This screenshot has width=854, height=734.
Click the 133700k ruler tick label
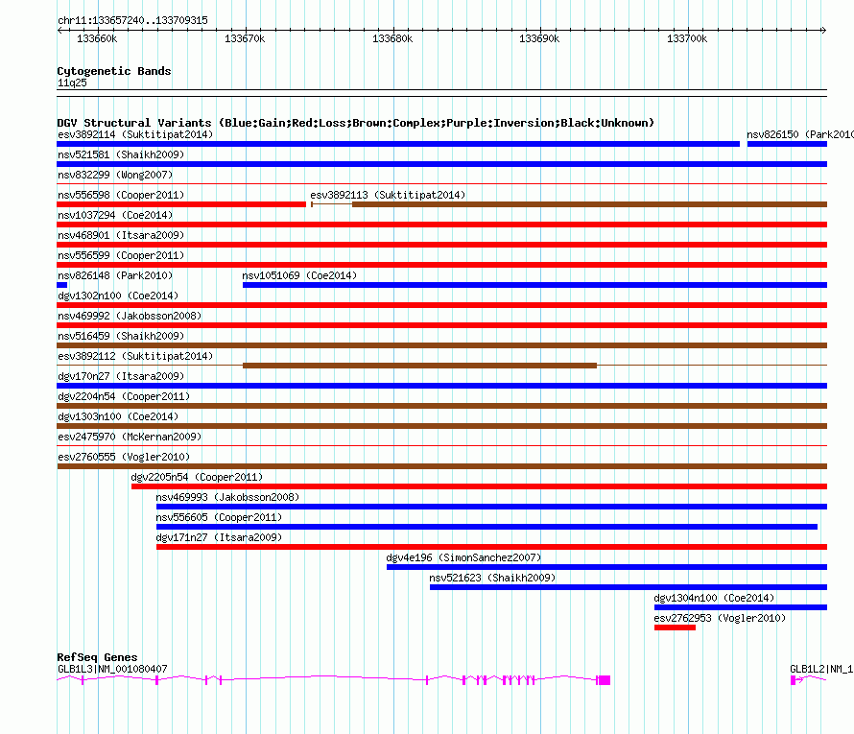click(x=687, y=38)
